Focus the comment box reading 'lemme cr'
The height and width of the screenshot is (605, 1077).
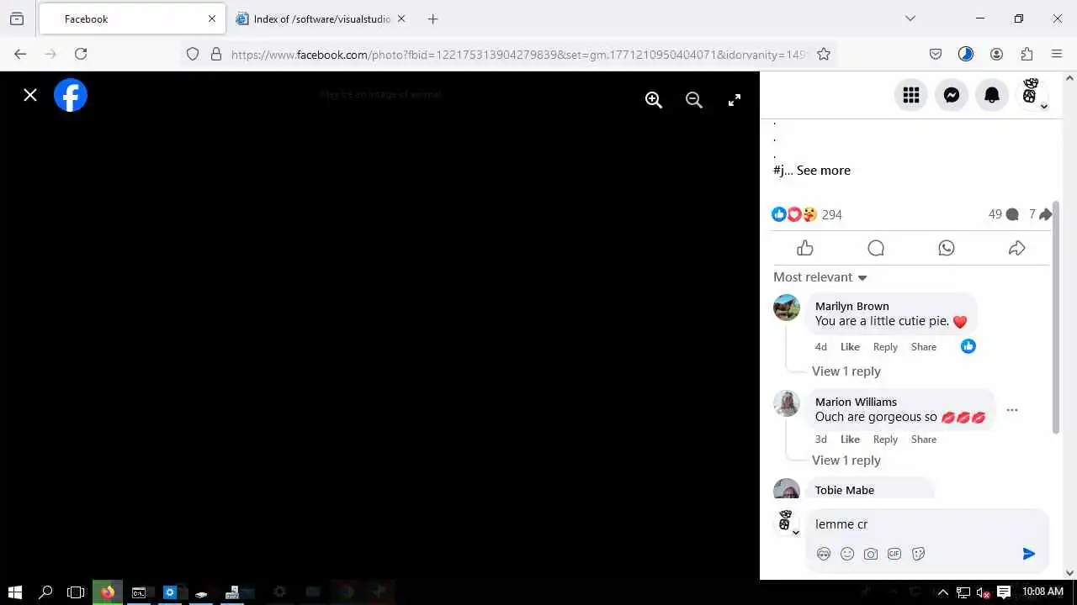[x=926, y=524]
